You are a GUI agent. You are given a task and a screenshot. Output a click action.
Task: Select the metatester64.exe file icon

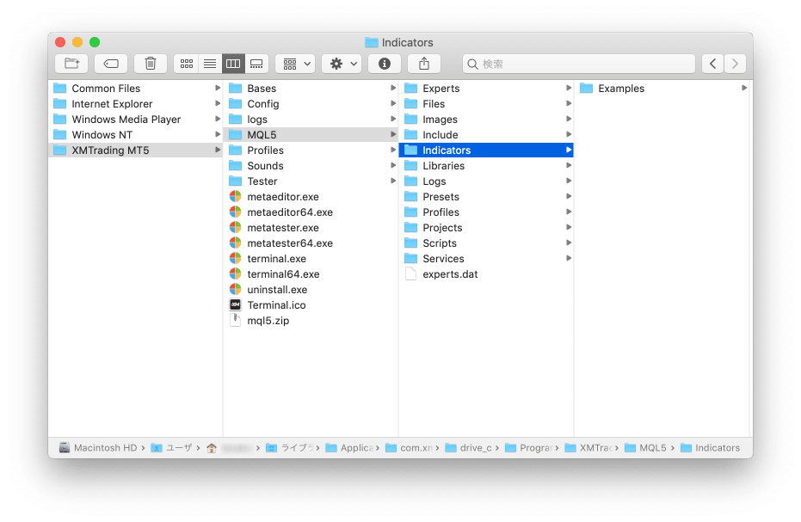click(x=235, y=243)
